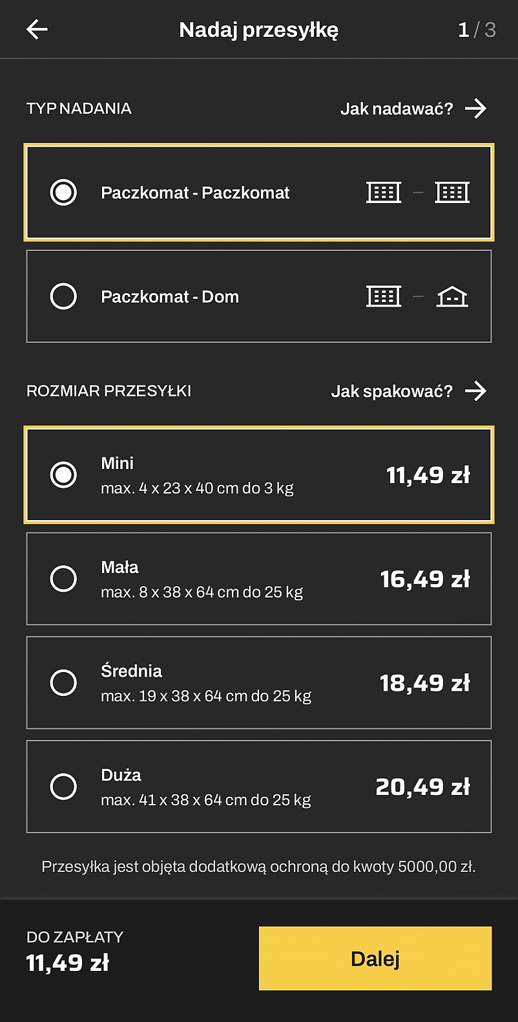
Task: Open the Jak spakować? help link
Action: 391,391
